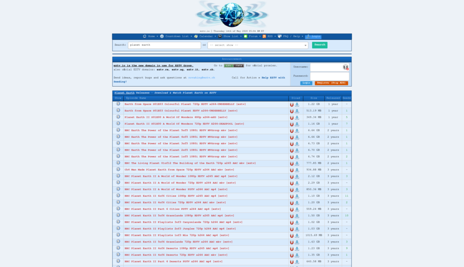The width and height of the screenshot is (464, 267).
Task: Click download icon for Ch4 Man Made Planet Earth
Action: (x=297, y=170)
